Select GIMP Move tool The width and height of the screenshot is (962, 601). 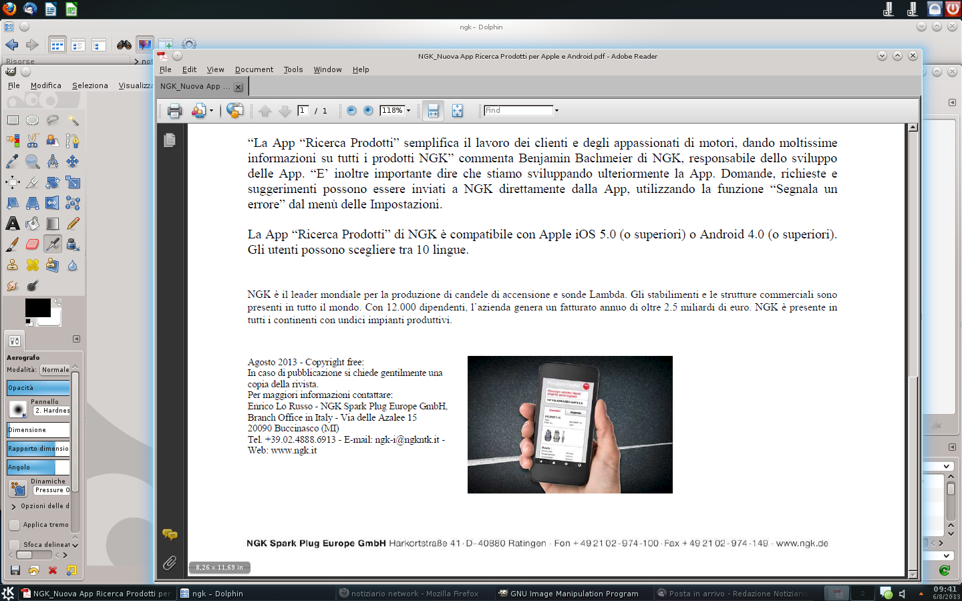73,162
